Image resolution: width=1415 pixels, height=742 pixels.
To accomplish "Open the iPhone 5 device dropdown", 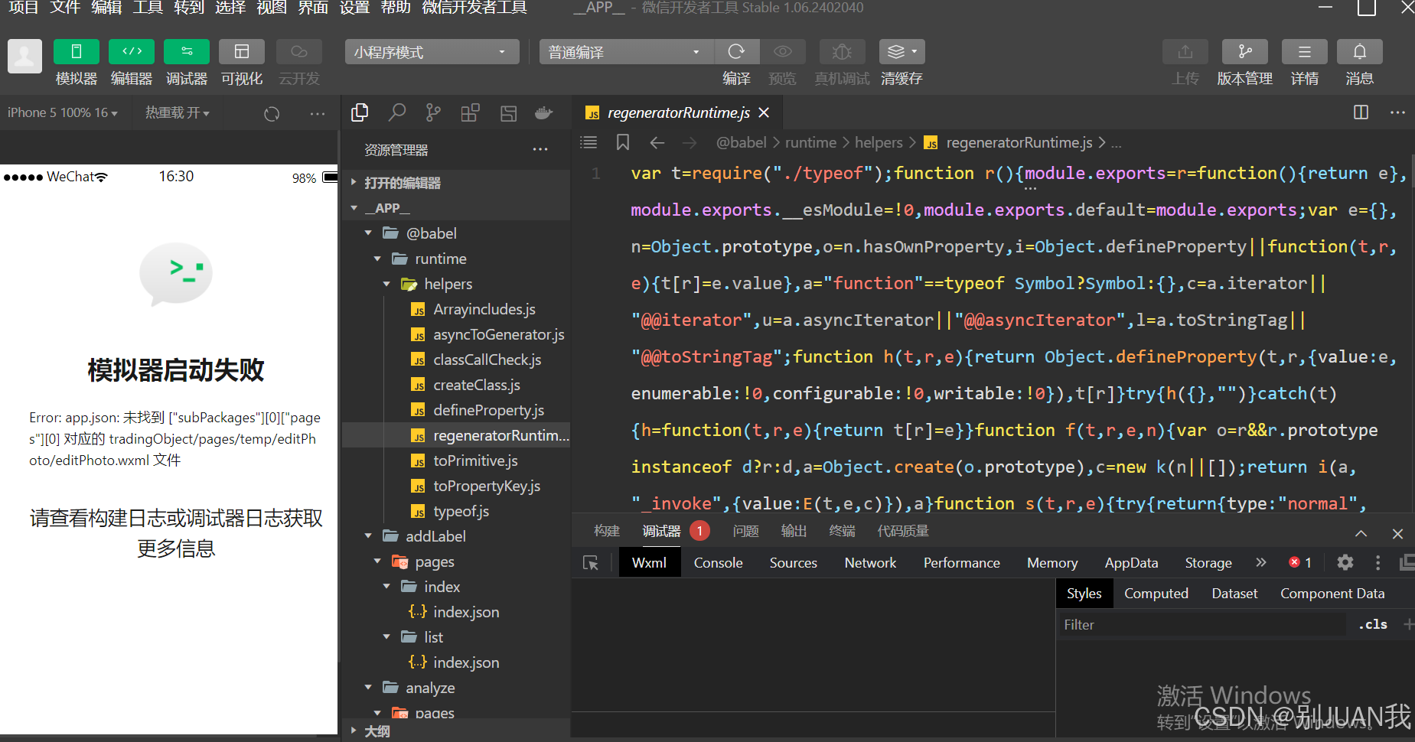I will [63, 112].
